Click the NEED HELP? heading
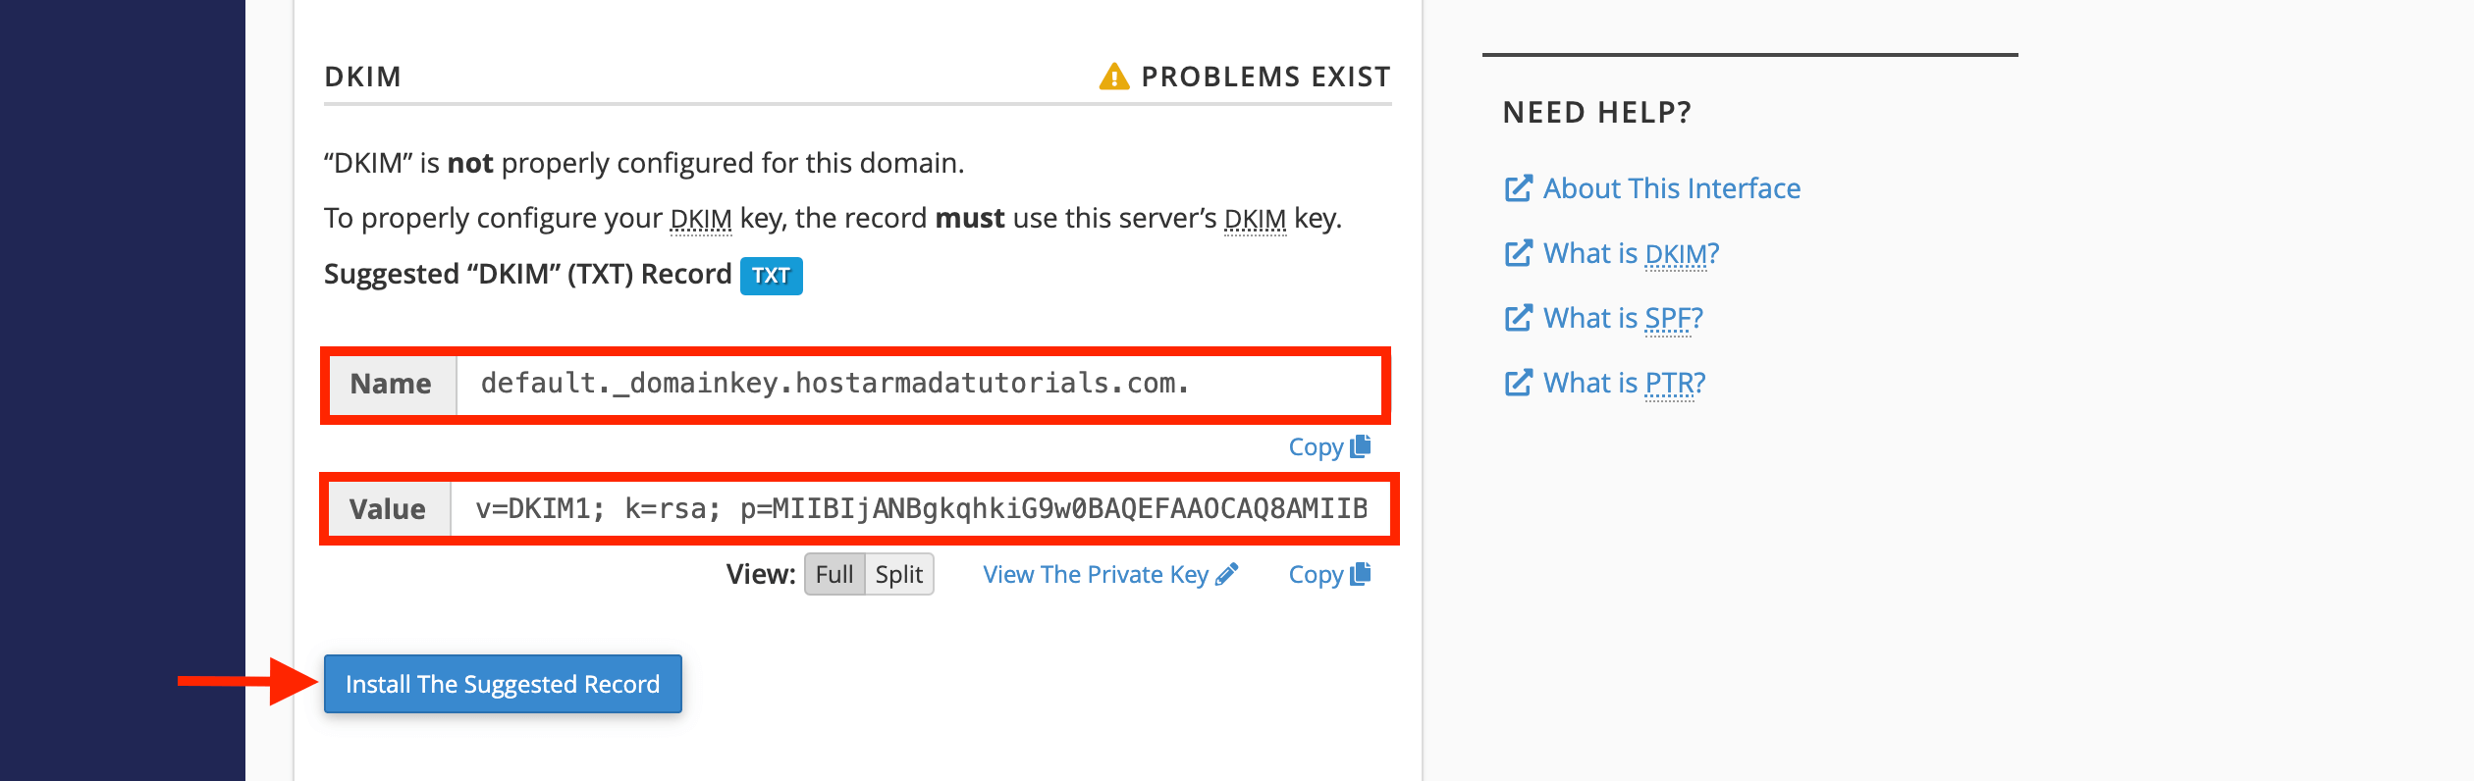Image resolution: width=2474 pixels, height=781 pixels. (1597, 113)
